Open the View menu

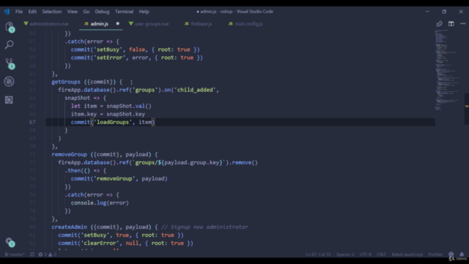coord(72,12)
